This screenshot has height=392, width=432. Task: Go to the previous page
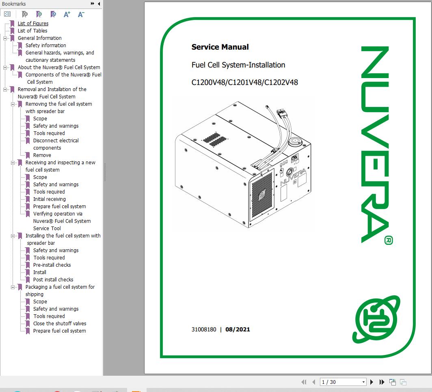pos(313,382)
